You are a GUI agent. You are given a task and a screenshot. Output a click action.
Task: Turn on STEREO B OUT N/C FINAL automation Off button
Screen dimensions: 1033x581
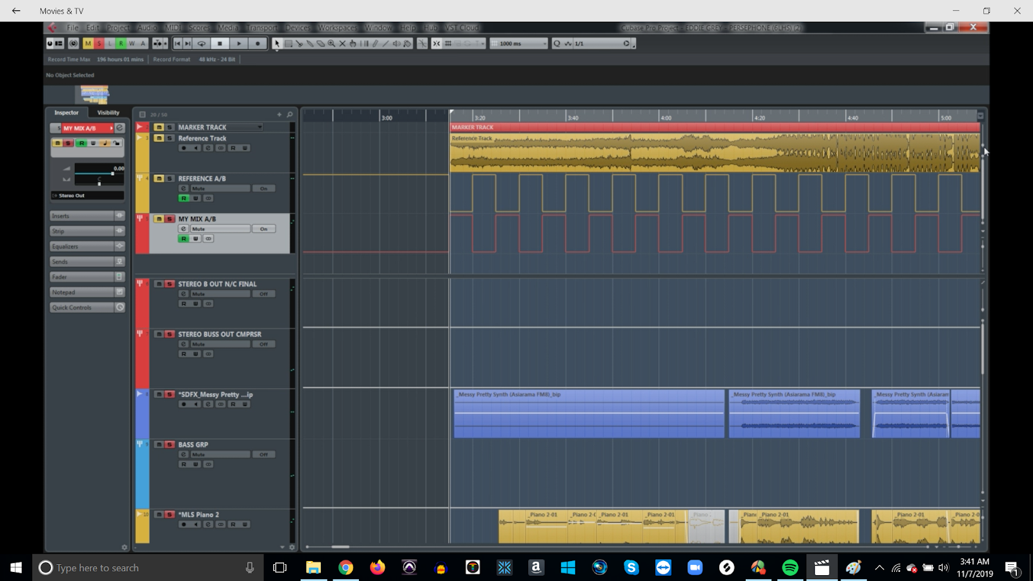point(263,294)
